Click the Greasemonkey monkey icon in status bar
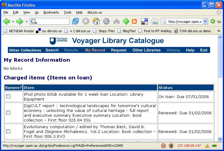This screenshot has width=224, height=151. tap(163, 146)
